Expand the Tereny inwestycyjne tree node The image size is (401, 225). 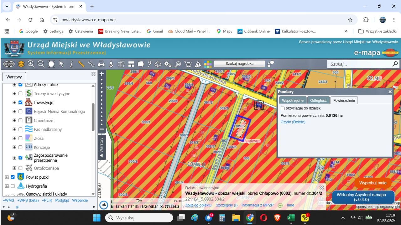click(x=14, y=93)
